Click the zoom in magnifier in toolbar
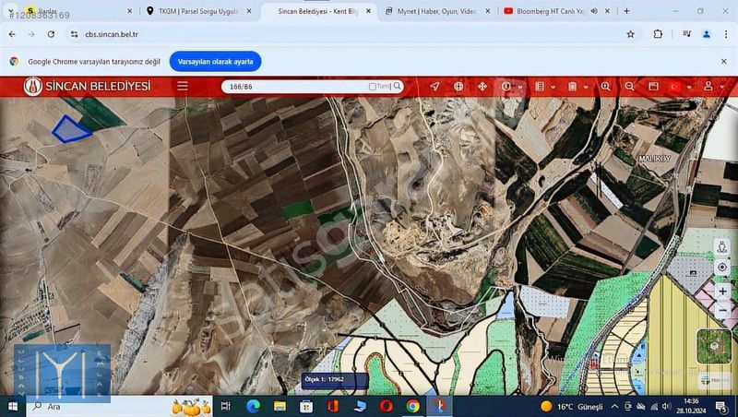The image size is (738, 417). [606, 86]
